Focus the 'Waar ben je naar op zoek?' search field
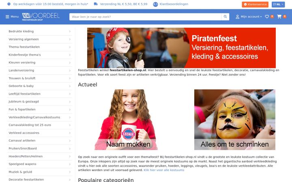 tap(145, 17)
